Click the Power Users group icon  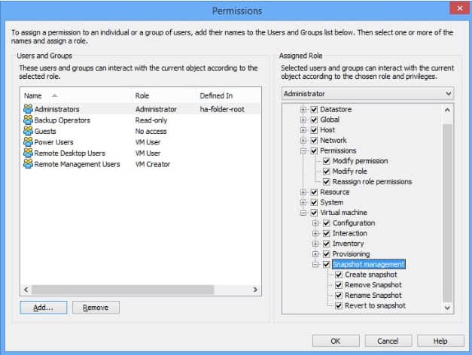28,142
